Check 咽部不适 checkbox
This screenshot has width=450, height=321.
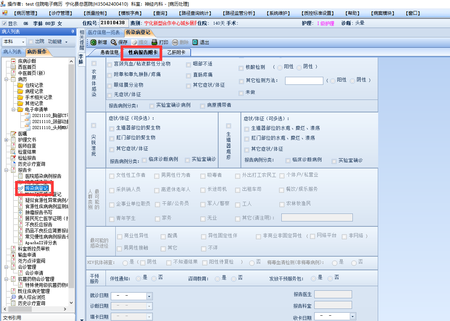tap(188, 65)
